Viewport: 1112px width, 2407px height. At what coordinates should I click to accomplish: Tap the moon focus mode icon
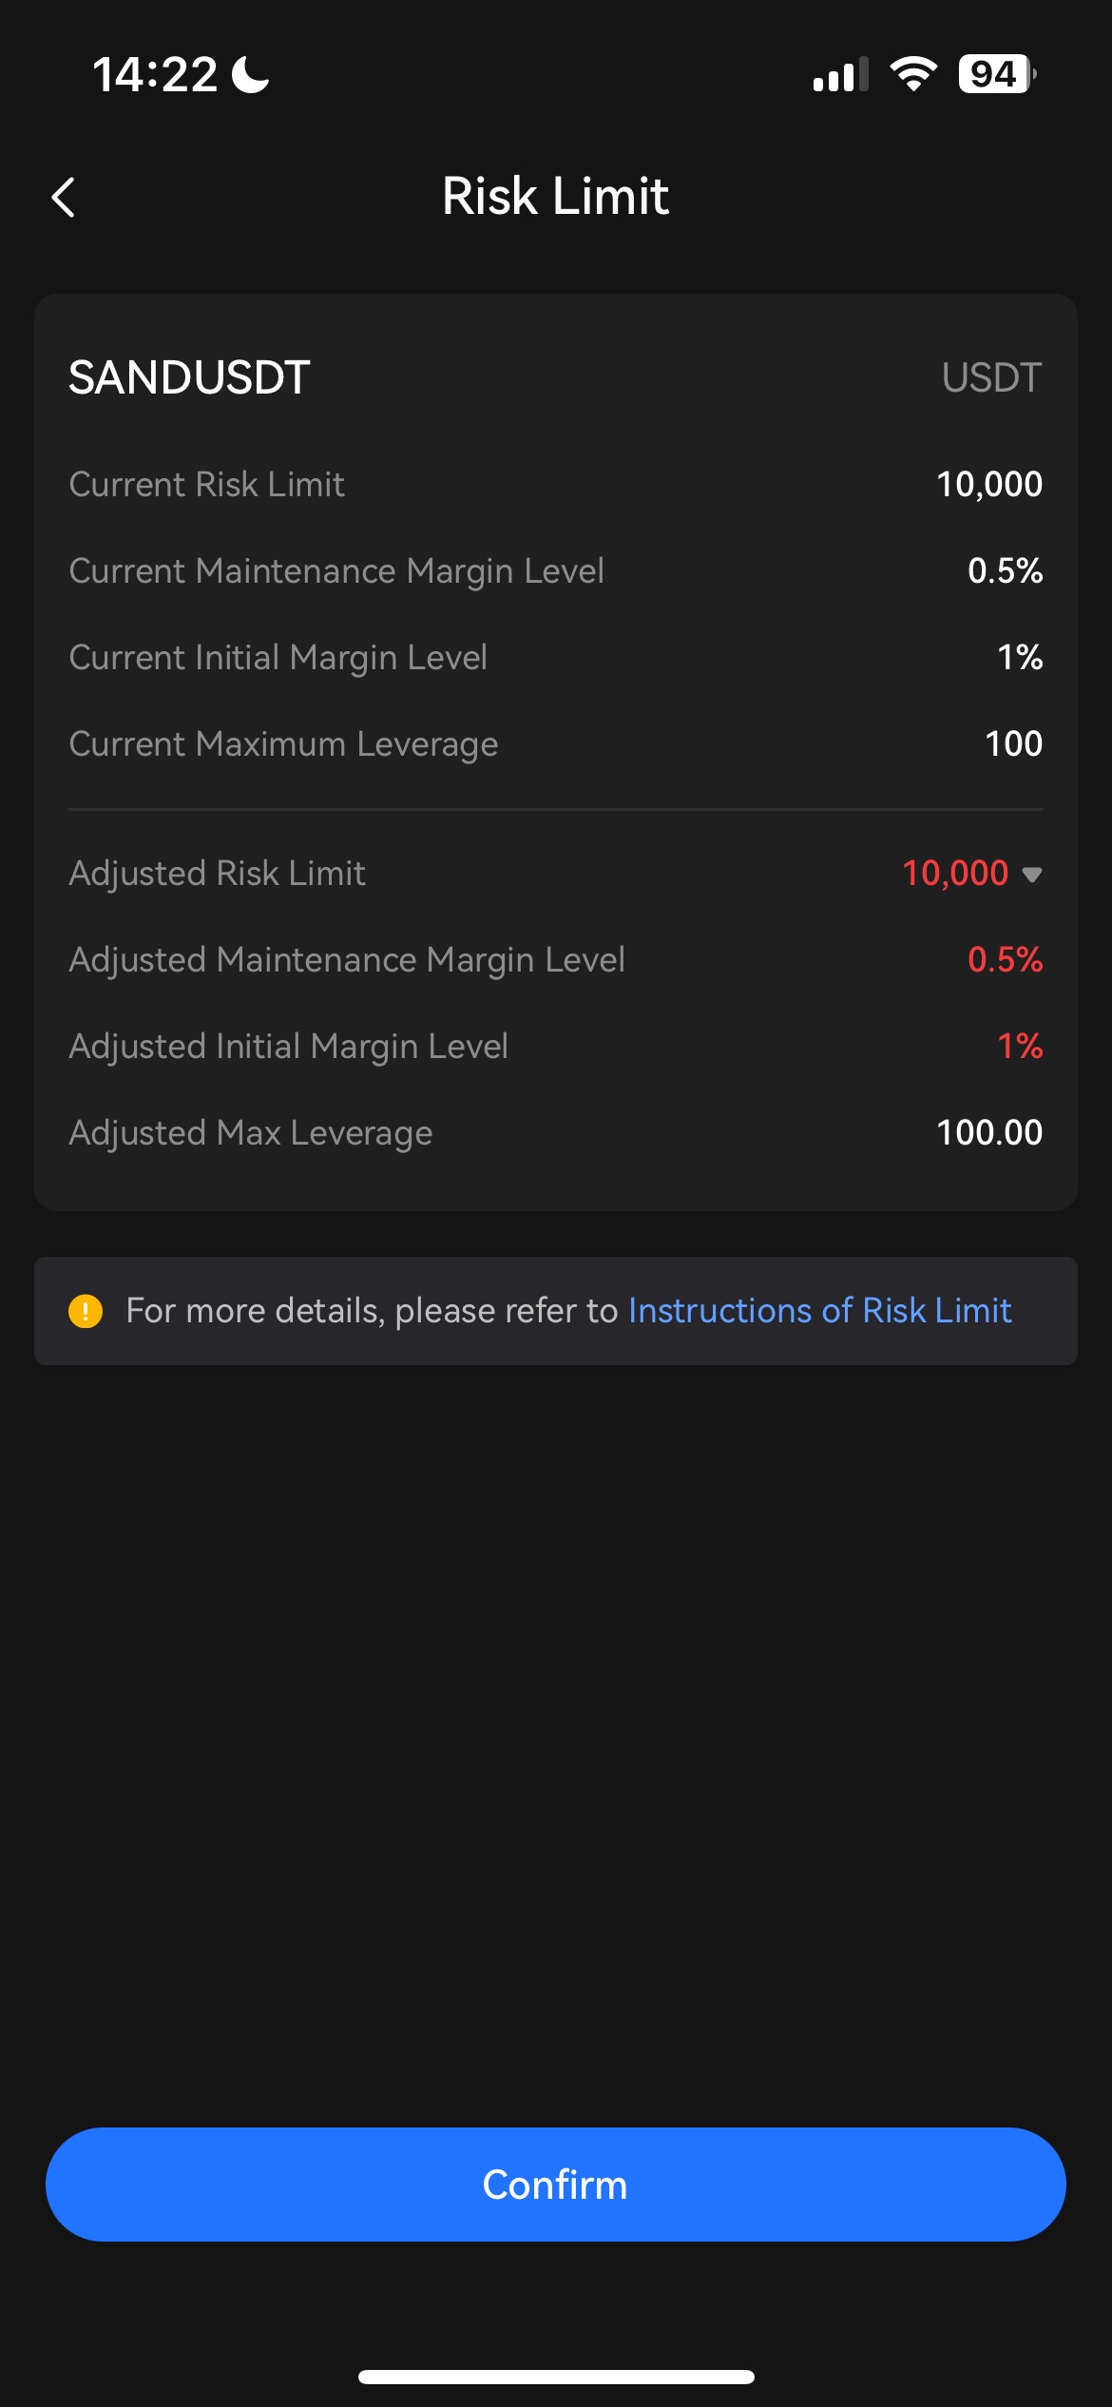click(x=251, y=74)
